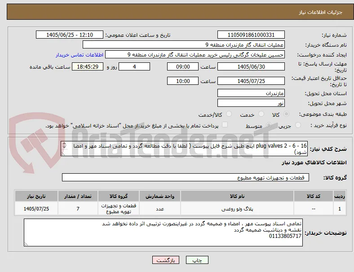Click the جزئیات اطلاعات نیاز page header
Screen dimensions: 354x272
(320, 12)
